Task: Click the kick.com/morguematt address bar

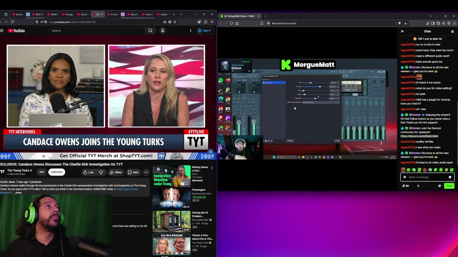Action: (x=284, y=23)
